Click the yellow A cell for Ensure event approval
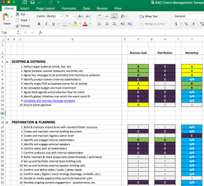 click(138, 105)
